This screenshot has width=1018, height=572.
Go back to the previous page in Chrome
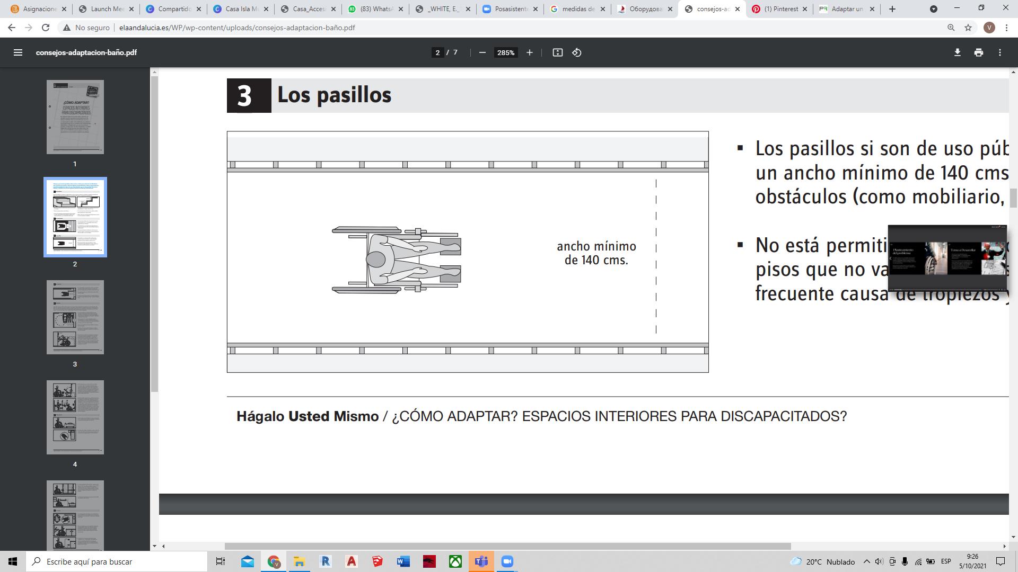tap(12, 28)
